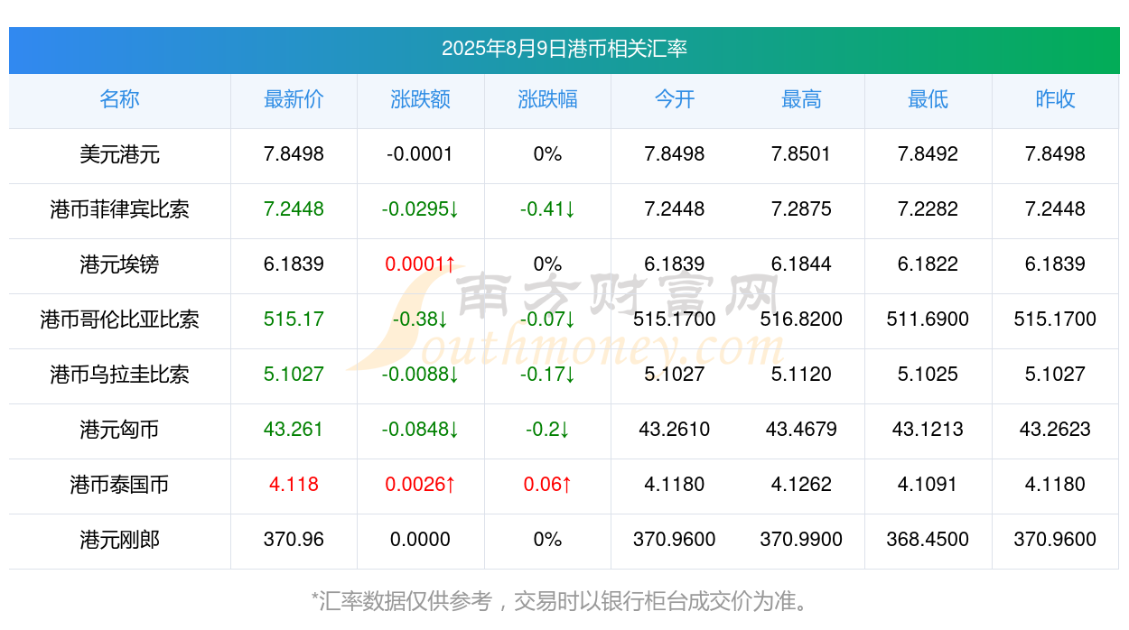Click the 港币泰国币 row name
1129x630 pixels.
(x=119, y=485)
